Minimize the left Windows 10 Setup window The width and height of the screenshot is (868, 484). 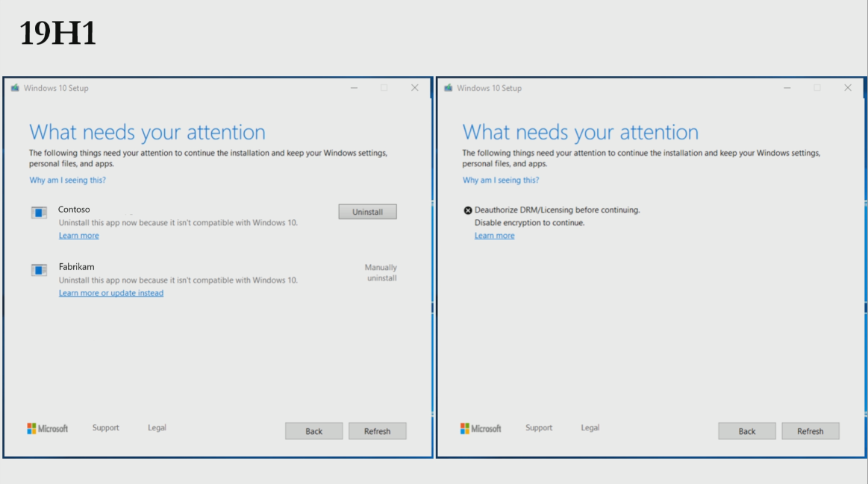[354, 88]
